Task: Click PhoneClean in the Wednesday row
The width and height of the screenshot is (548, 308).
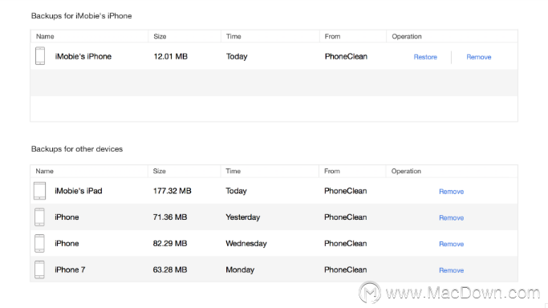Action: click(345, 243)
